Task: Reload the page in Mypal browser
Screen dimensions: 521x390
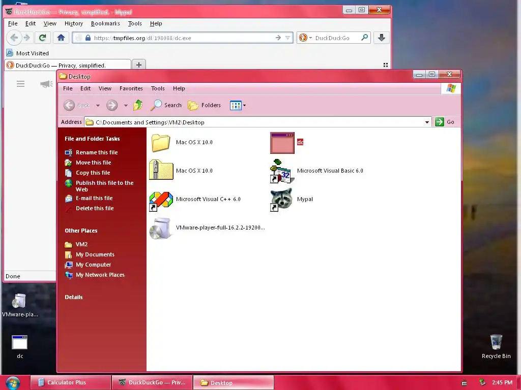Action: 43,38
